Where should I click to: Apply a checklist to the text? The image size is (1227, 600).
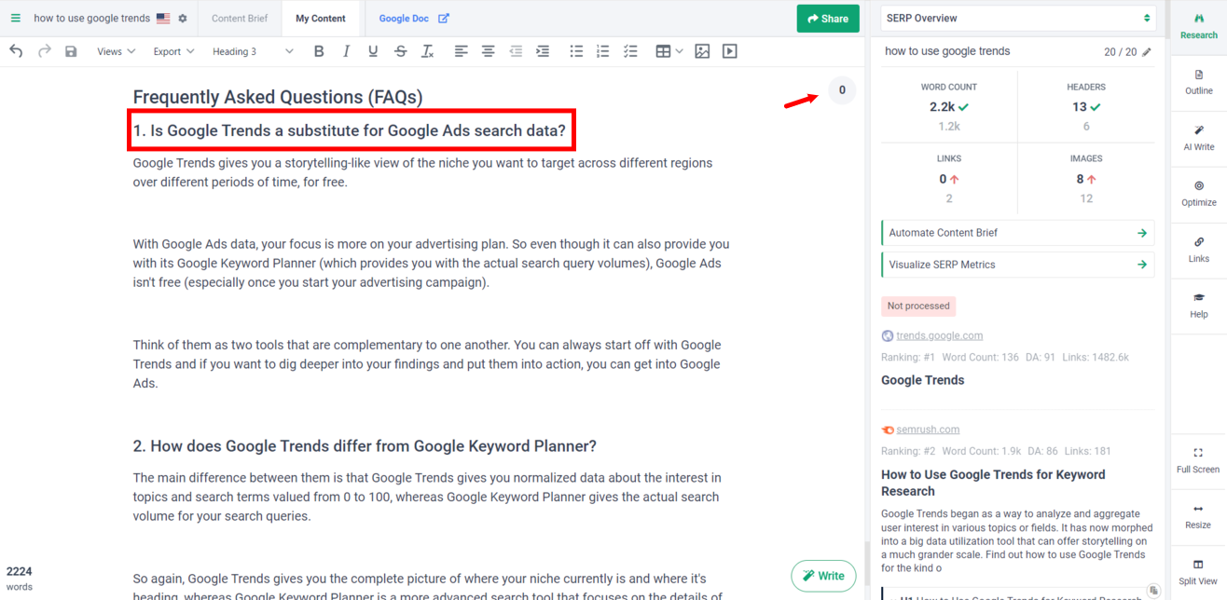click(630, 51)
